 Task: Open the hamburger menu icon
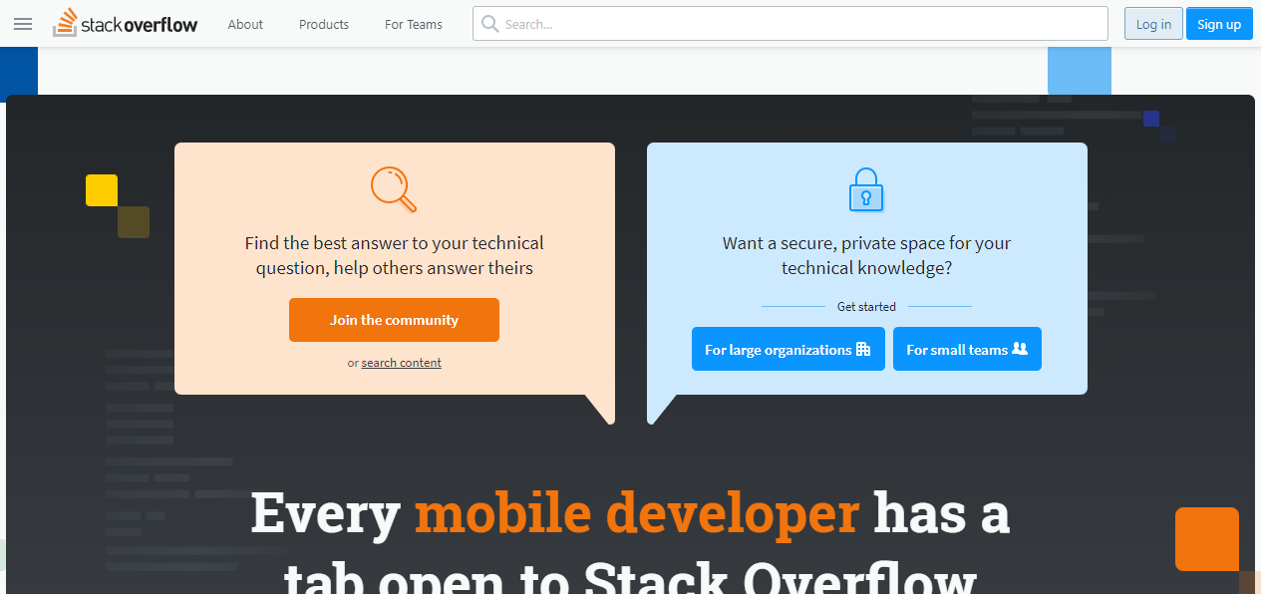(x=23, y=24)
